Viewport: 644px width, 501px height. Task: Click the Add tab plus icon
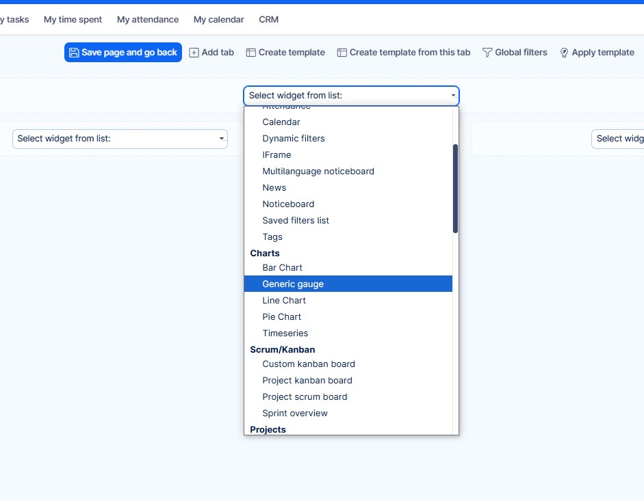pos(194,53)
